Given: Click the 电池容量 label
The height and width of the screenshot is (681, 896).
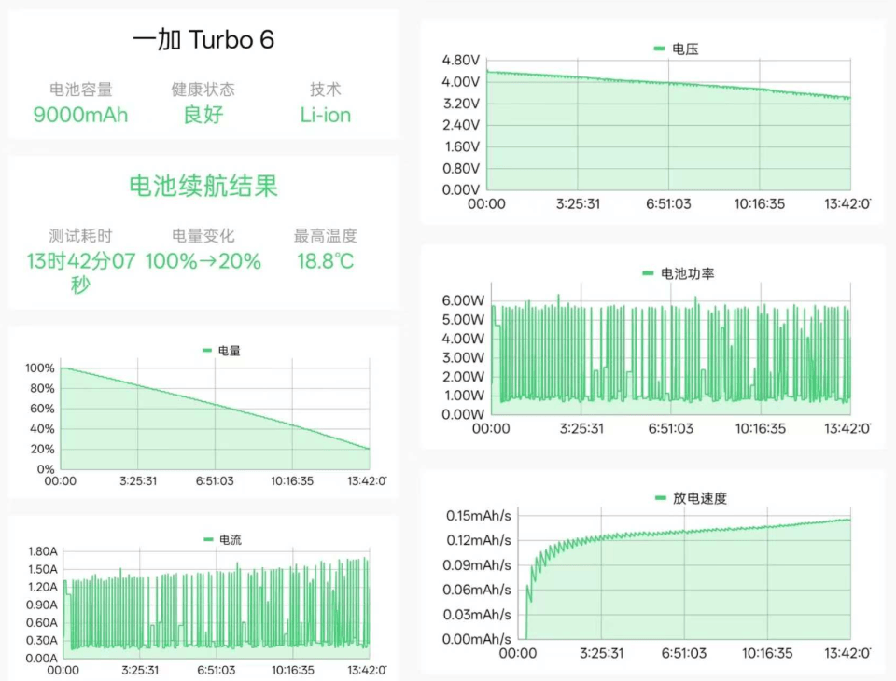Looking at the screenshot, I should [x=80, y=90].
